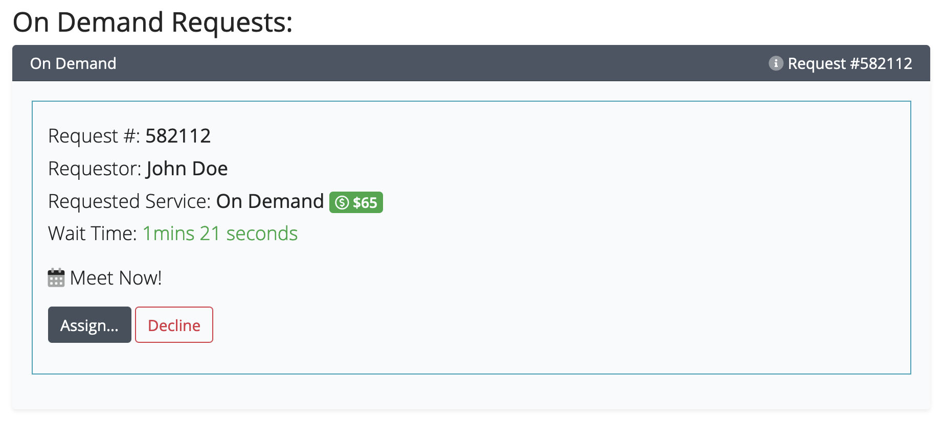This screenshot has height=421, width=943.
Task: Click the Wait Time label
Action: click(92, 233)
